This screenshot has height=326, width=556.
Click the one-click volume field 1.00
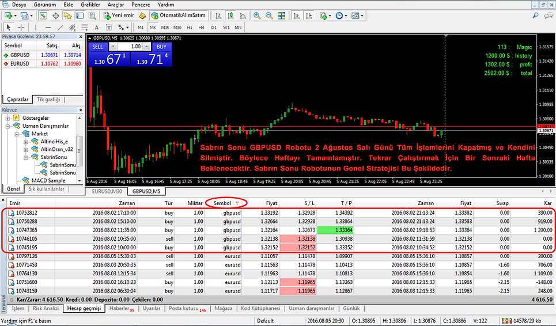point(130,47)
